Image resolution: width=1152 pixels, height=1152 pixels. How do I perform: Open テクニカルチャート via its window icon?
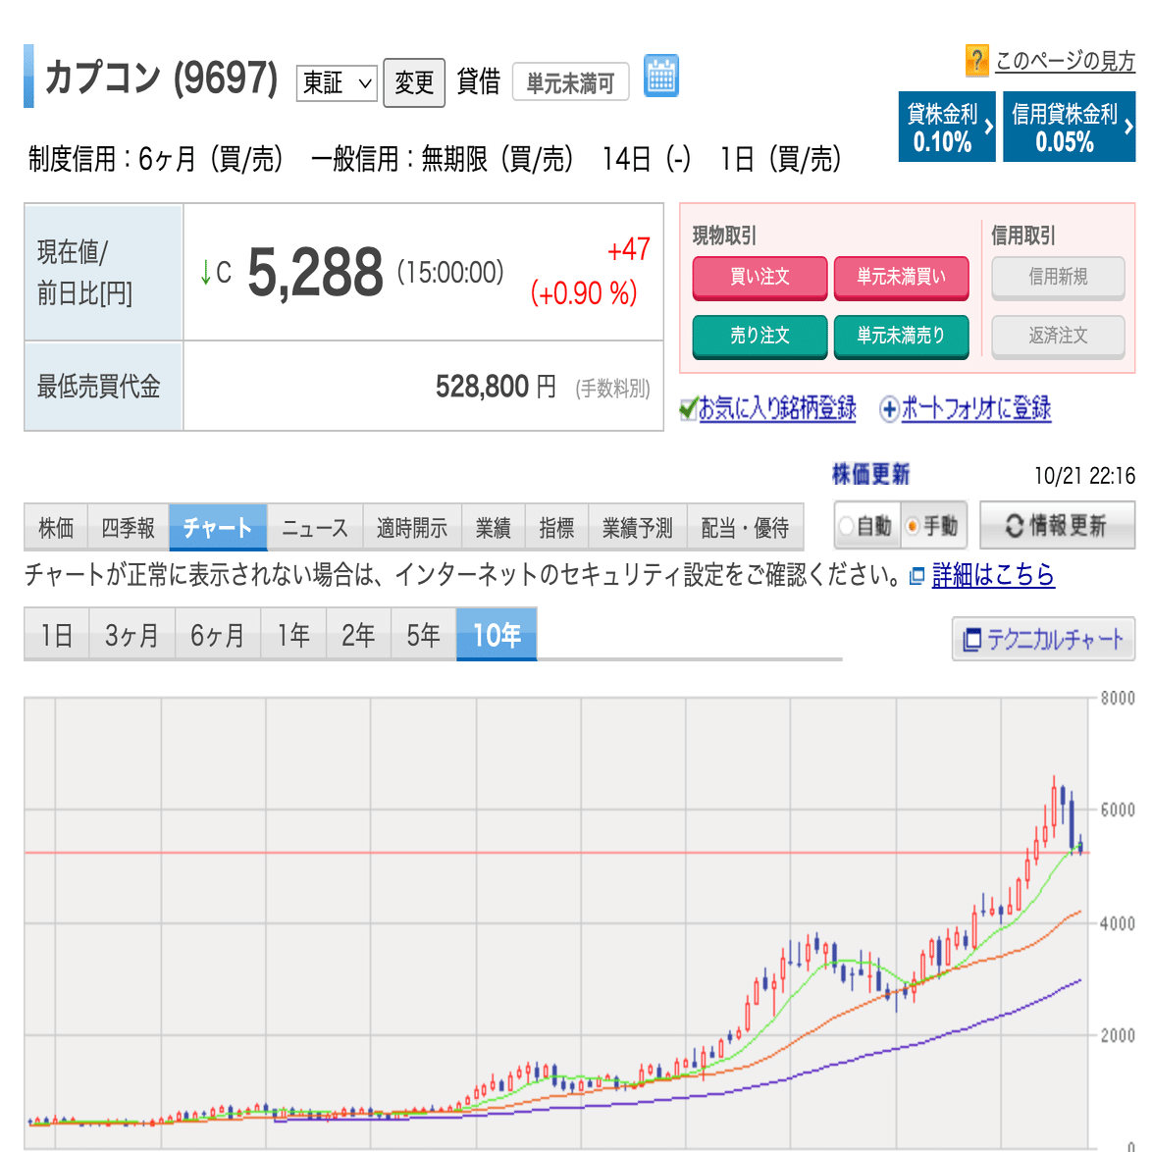(x=971, y=639)
